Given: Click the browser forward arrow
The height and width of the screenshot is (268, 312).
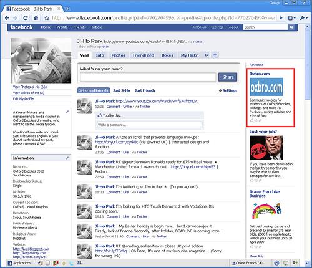Looking at the screenshot, I should [15, 18].
